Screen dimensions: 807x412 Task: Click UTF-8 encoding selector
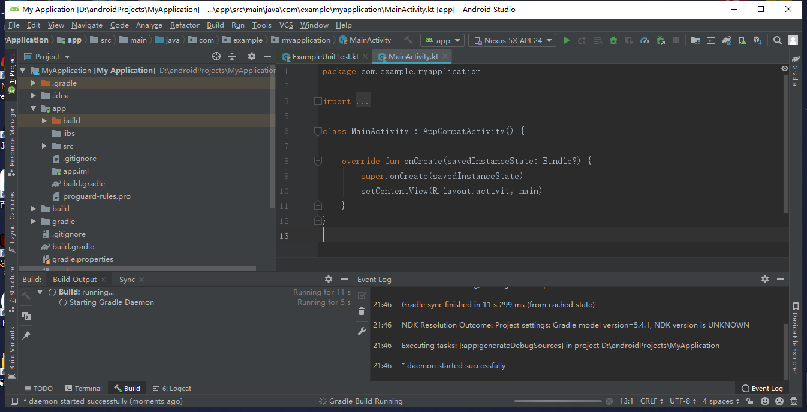683,401
